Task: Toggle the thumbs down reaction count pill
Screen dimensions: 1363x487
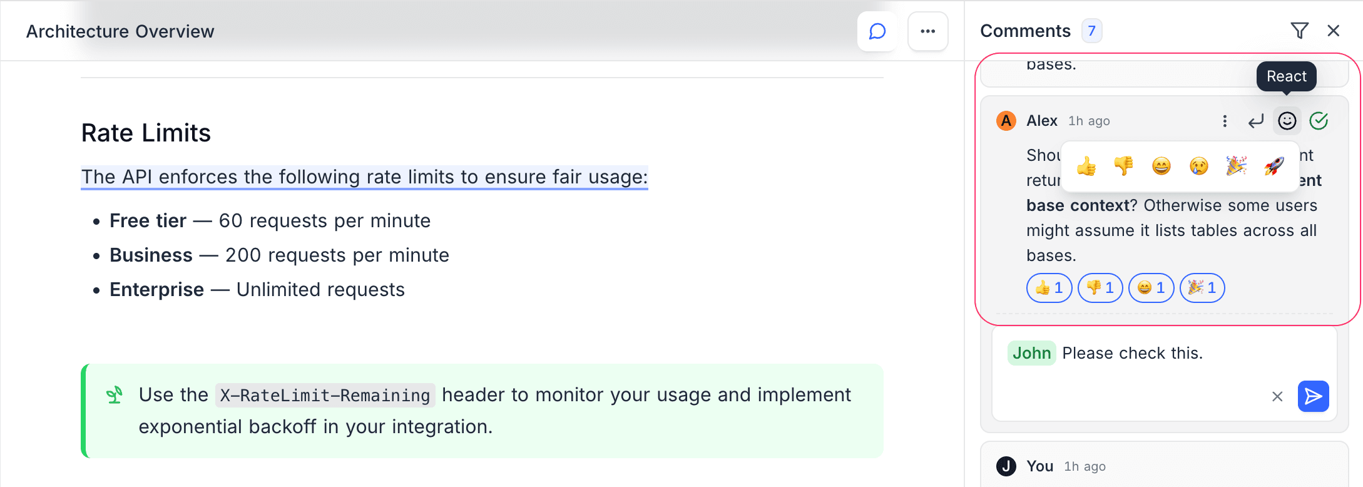Action: [x=1100, y=288]
